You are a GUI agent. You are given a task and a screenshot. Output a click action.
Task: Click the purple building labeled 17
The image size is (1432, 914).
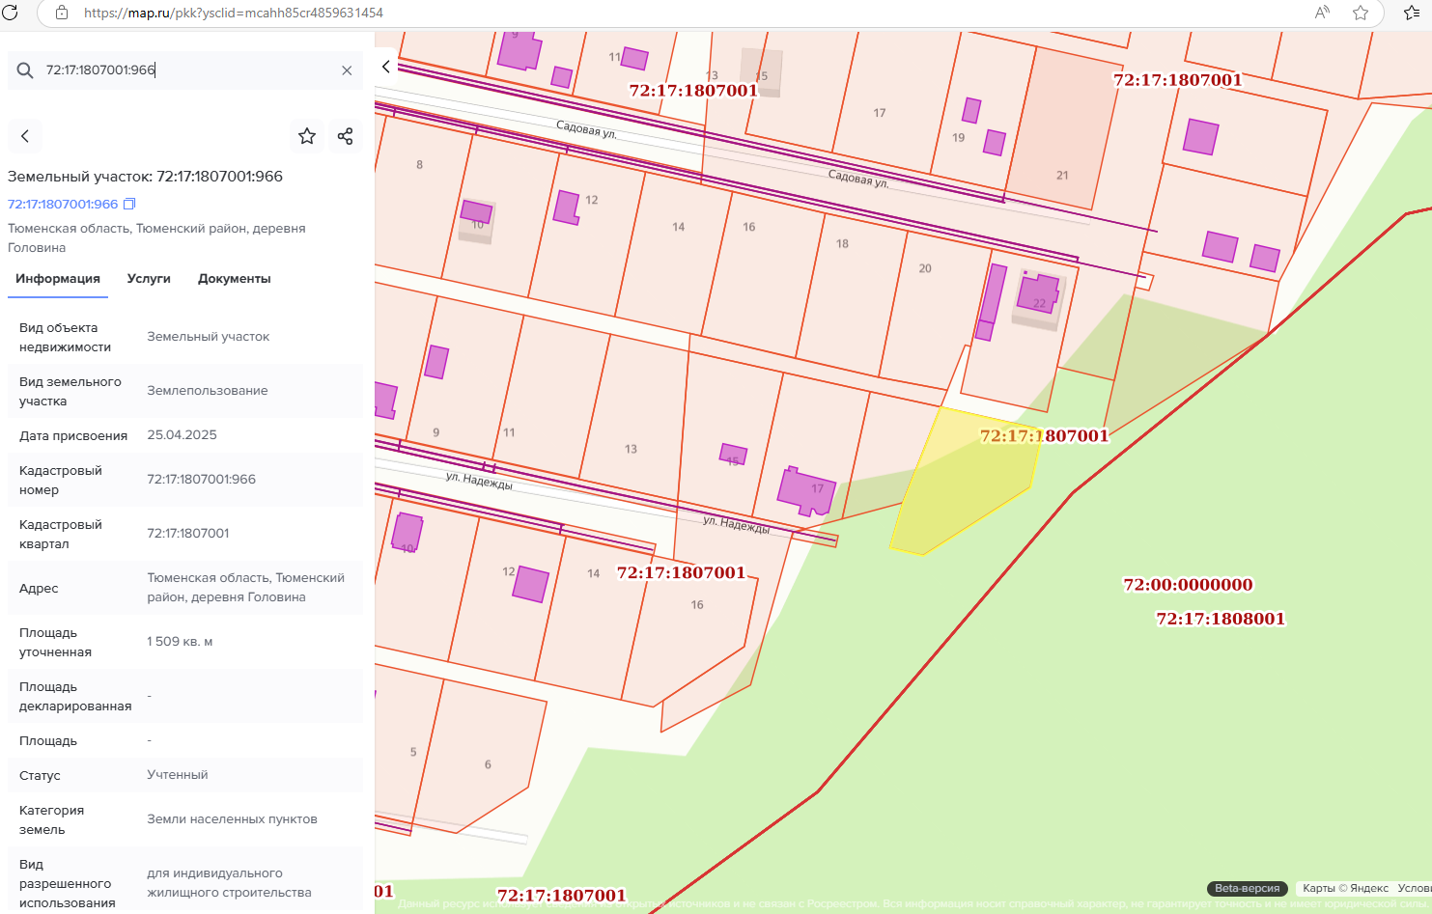coord(806,491)
